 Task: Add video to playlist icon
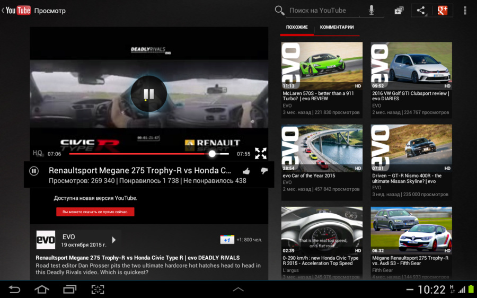point(399,11)
